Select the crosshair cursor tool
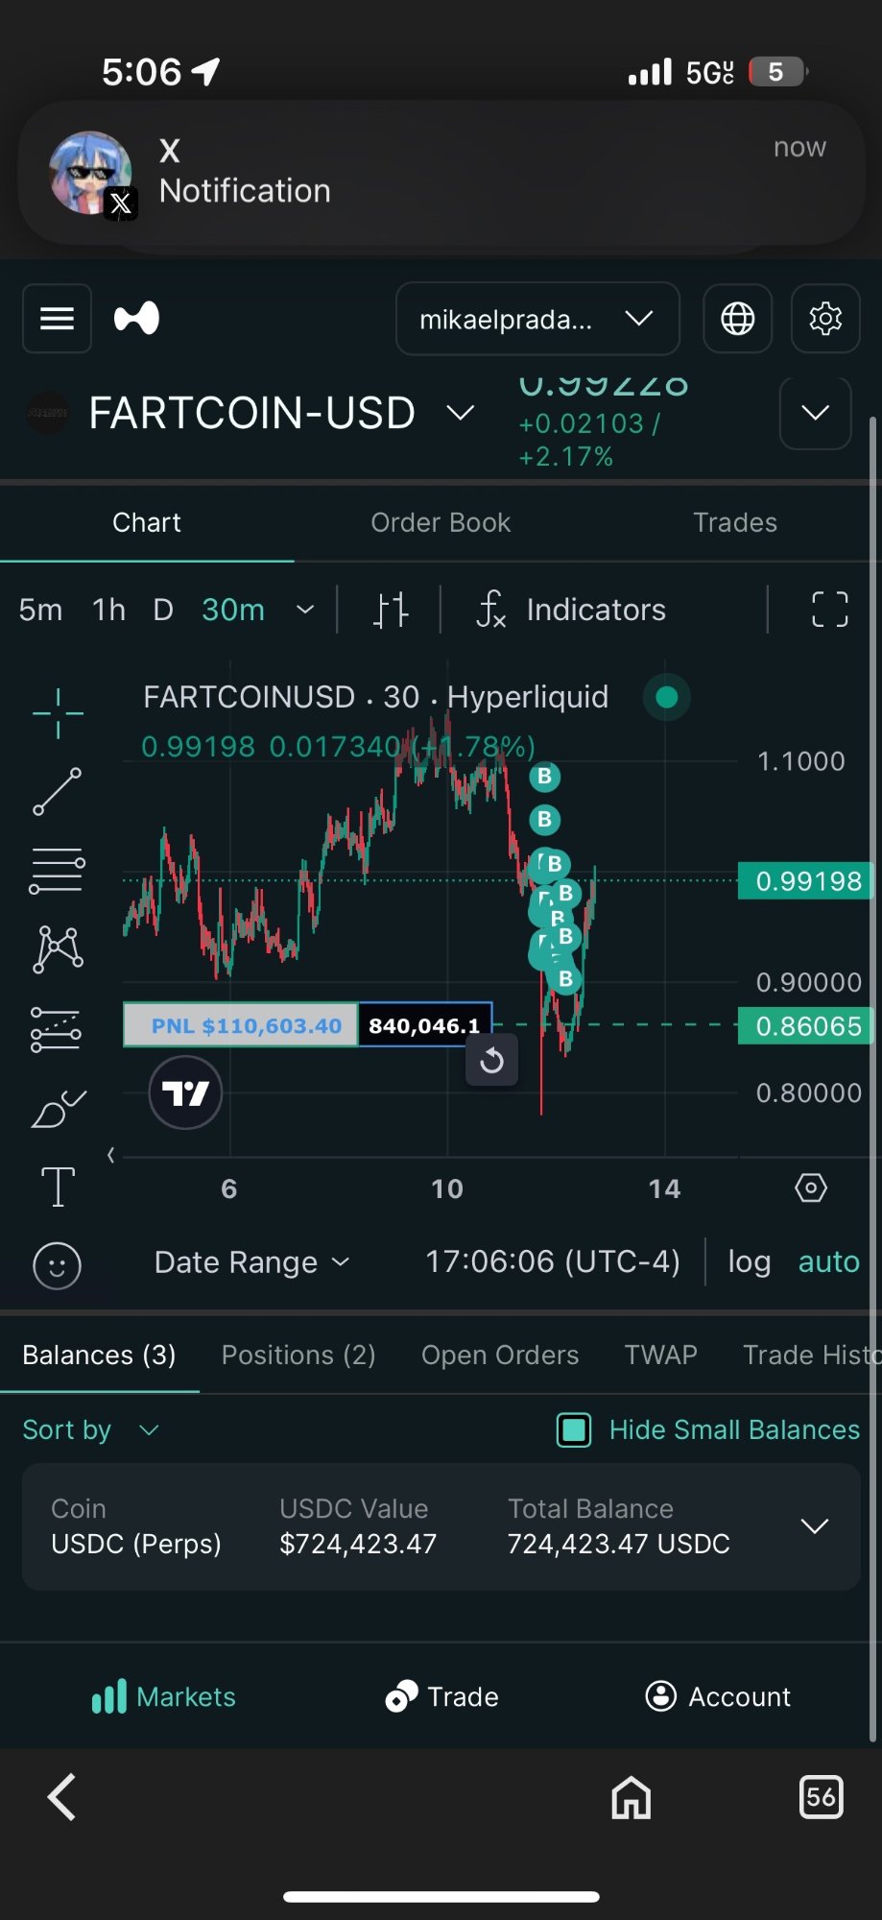The image size is (882, 1920). [x=58, y=713]
